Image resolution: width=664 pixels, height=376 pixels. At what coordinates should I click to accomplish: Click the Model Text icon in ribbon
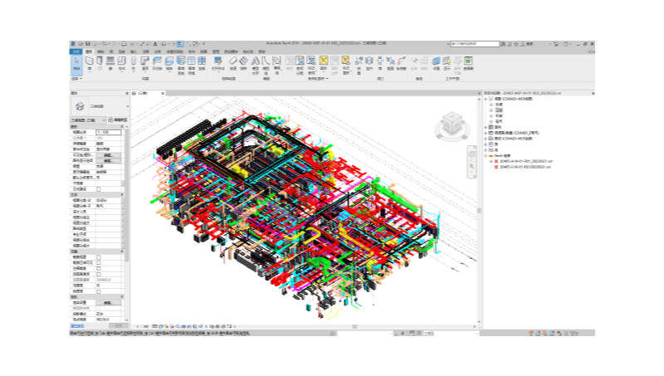(x=254, y=62)
